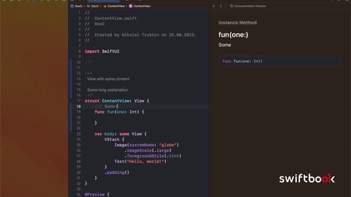Click line number 23 in gutter
Image resolution: width=351 pixels, height=197 pixels.
(x=78, y=134)
